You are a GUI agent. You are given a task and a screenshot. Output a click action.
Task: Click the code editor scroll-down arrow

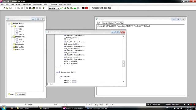coord(124,82)
